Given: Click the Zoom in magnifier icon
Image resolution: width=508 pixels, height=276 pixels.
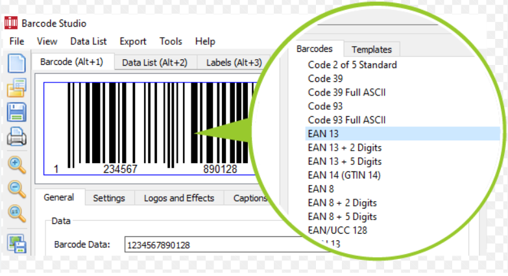Looking at the screenshot, I should tap(16, 164).
